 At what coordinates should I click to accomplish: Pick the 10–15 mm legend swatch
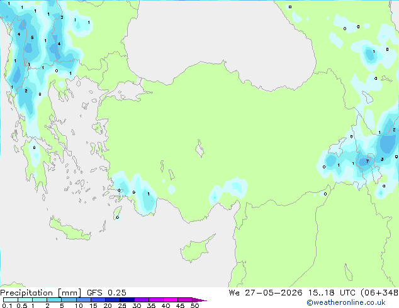point(84,300)
